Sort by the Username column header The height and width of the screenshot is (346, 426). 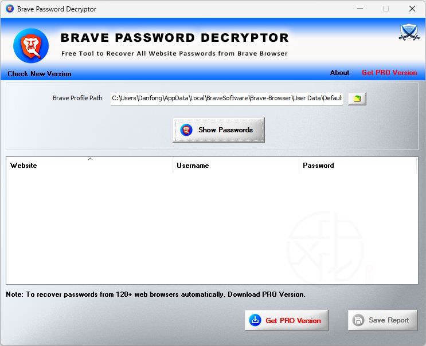pos(236,166)
